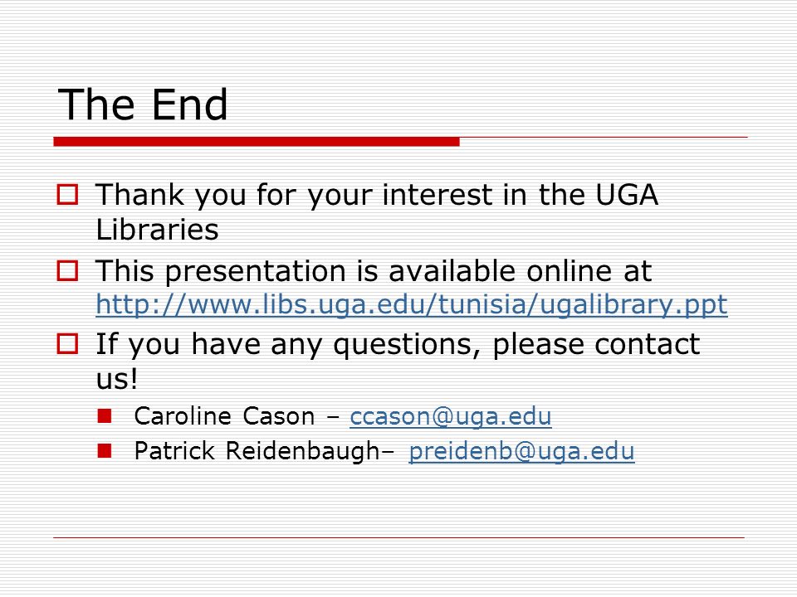Click the word "us!" in third bullet

tap(117, 379)
